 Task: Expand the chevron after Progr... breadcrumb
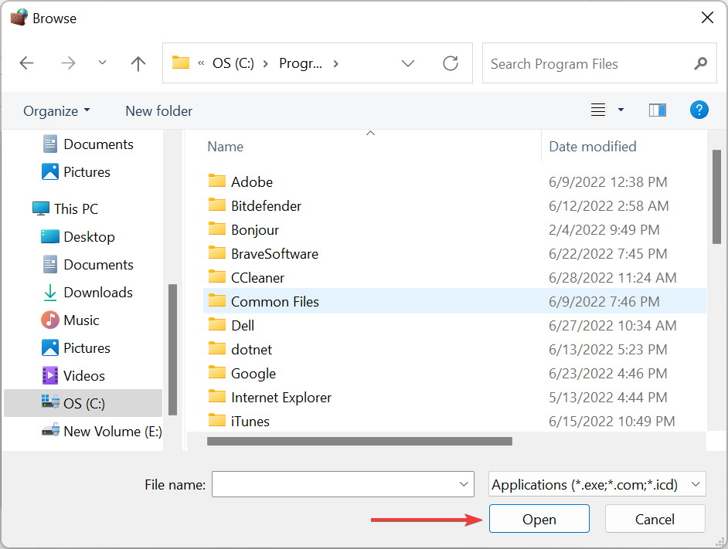335,63
